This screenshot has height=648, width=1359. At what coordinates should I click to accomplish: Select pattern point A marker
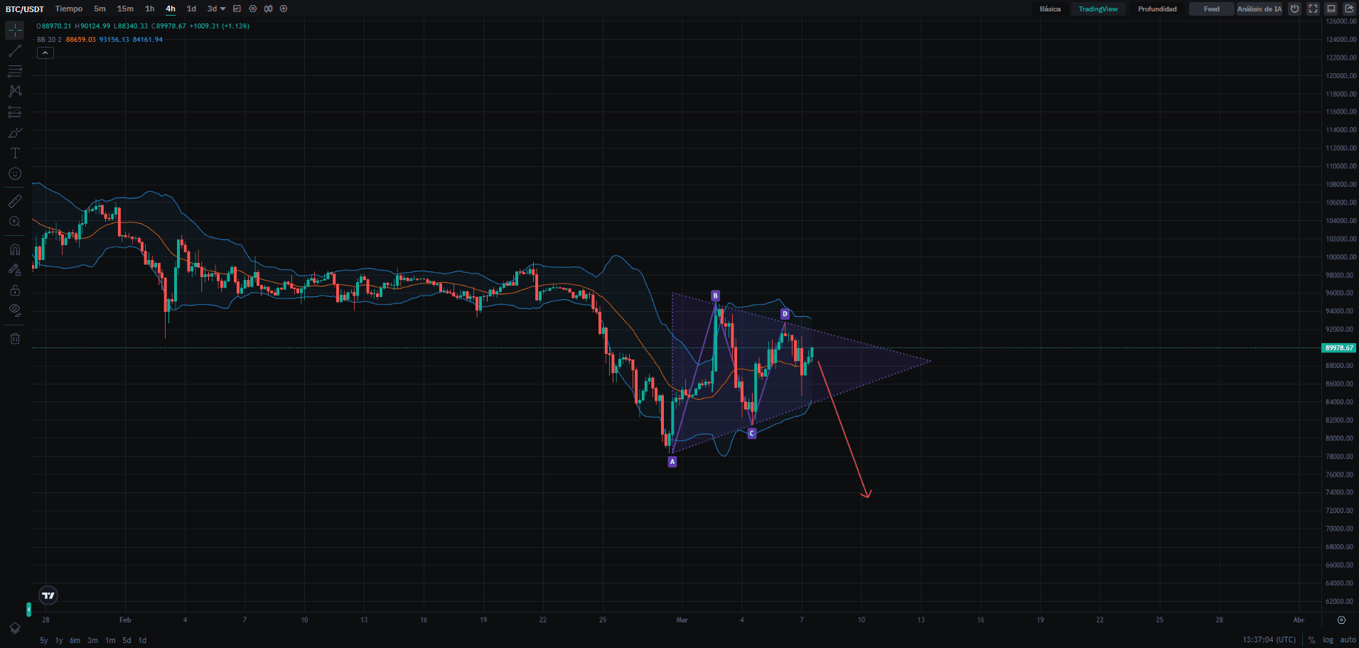pos(672,462)
